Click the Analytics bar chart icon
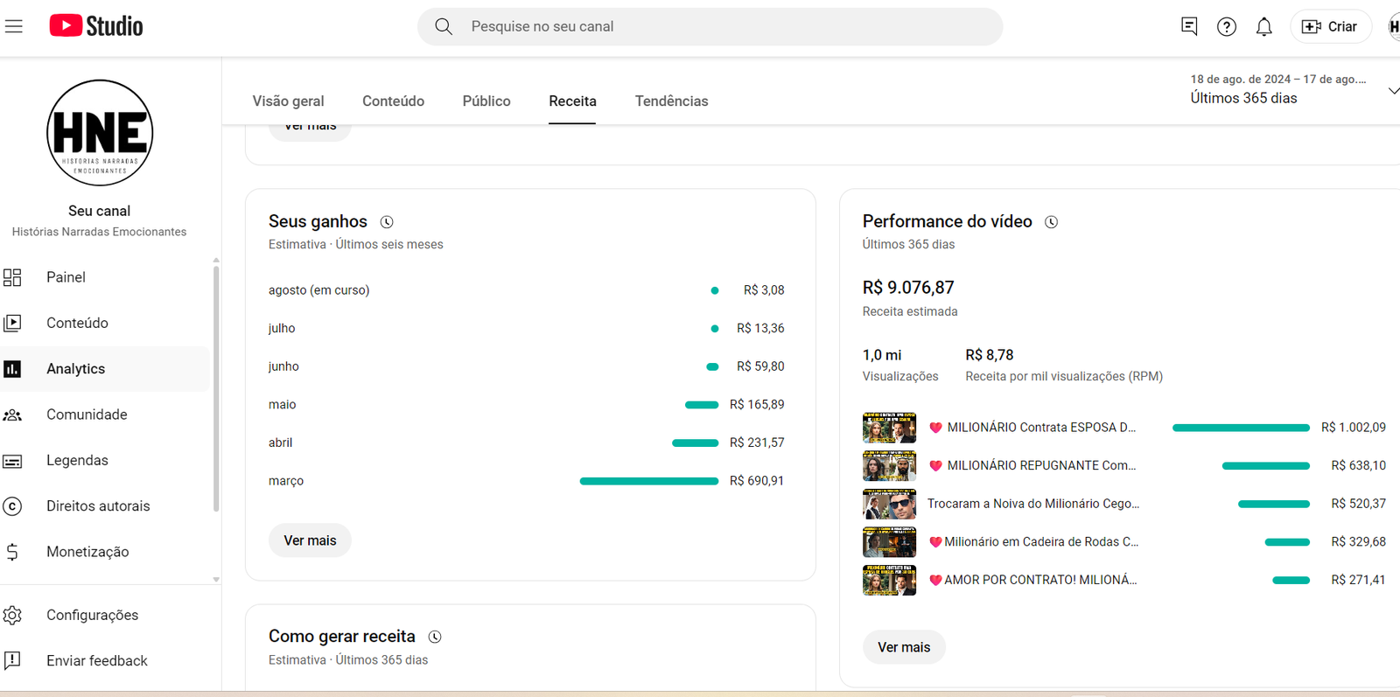1400x697 pixels. 12,369
